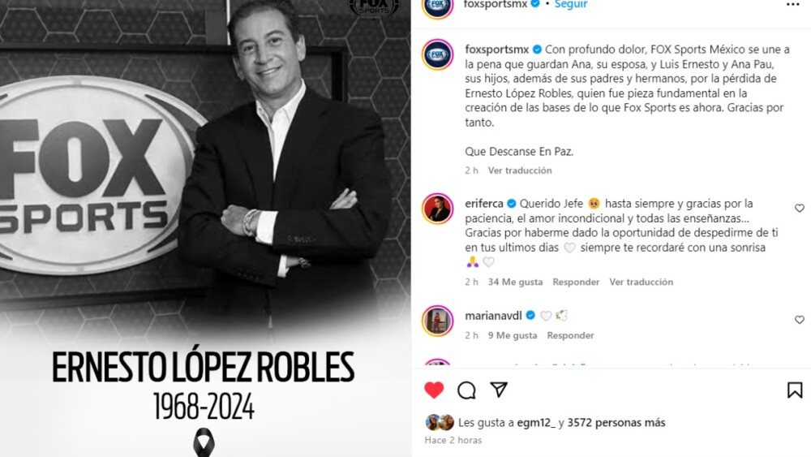The height and width of the screenshot is (457, 811).
Task: Open marianavdl's profile avatar
Action: pos(438,321)
